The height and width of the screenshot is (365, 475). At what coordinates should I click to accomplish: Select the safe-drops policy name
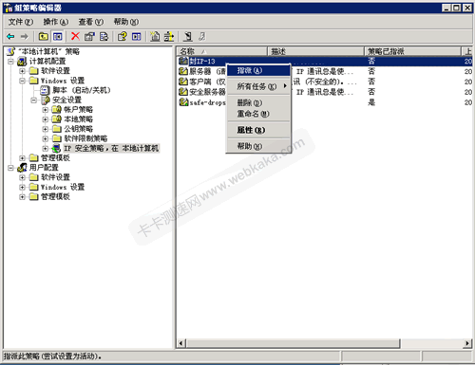tap(207, 102)
